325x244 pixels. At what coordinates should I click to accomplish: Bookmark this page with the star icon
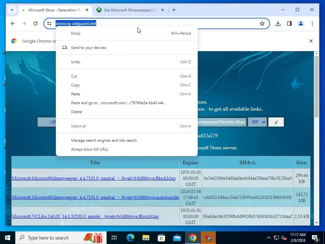[262, 24]
